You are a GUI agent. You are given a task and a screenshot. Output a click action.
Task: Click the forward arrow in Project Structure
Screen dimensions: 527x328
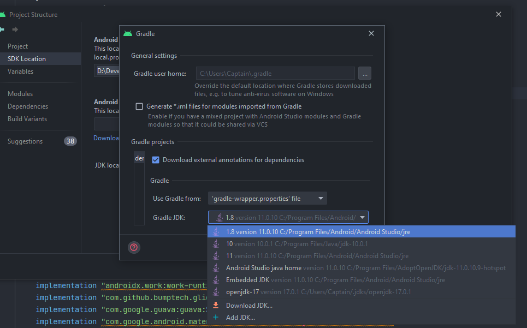(x=15, y=29)
